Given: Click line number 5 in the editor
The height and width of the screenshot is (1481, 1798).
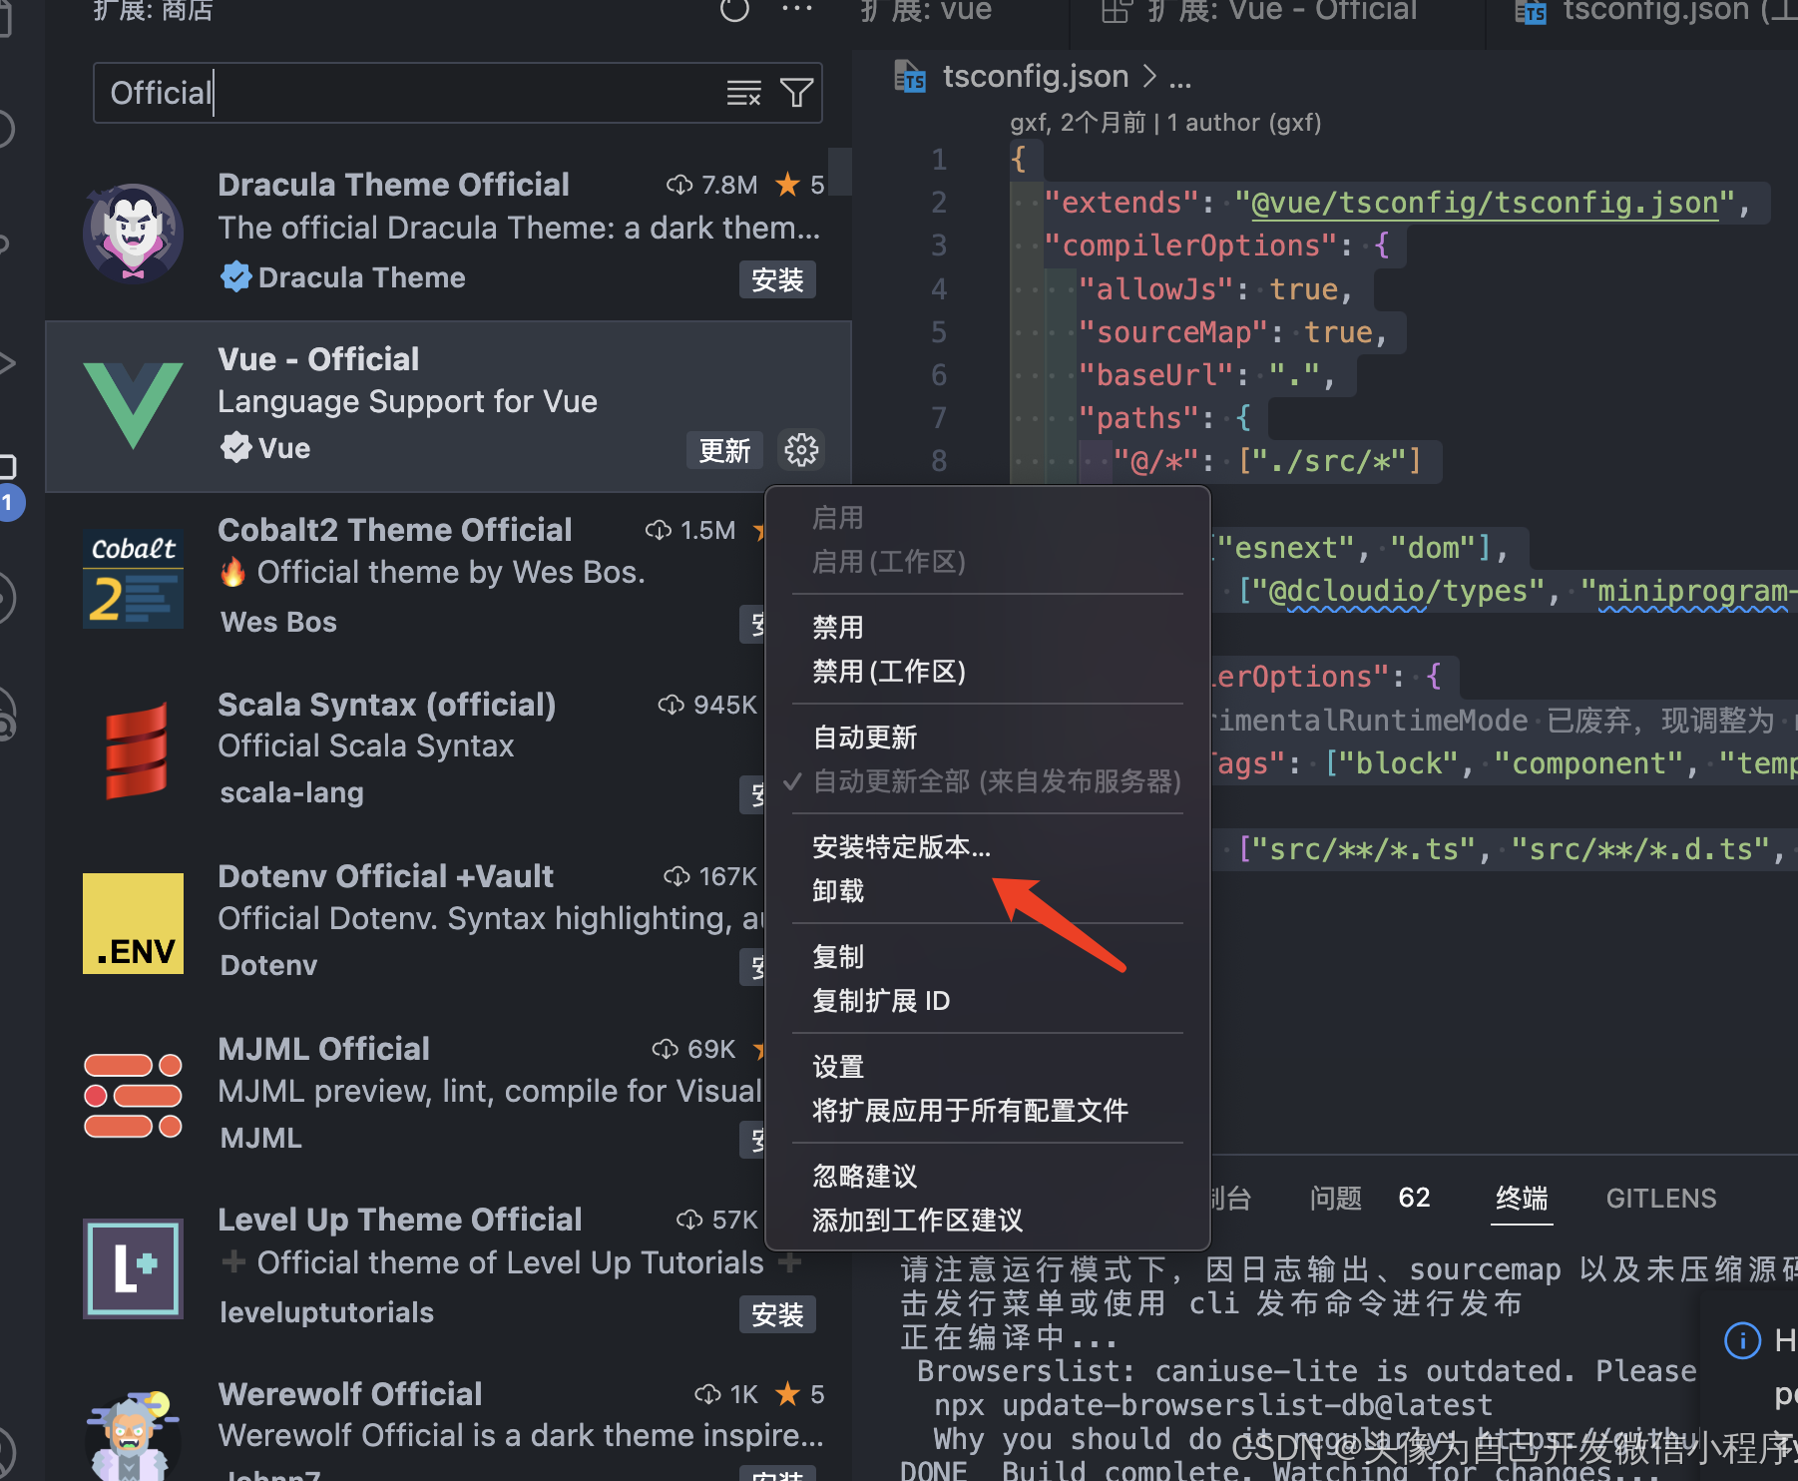Looking at the screenshot, I should coord(939,332).
